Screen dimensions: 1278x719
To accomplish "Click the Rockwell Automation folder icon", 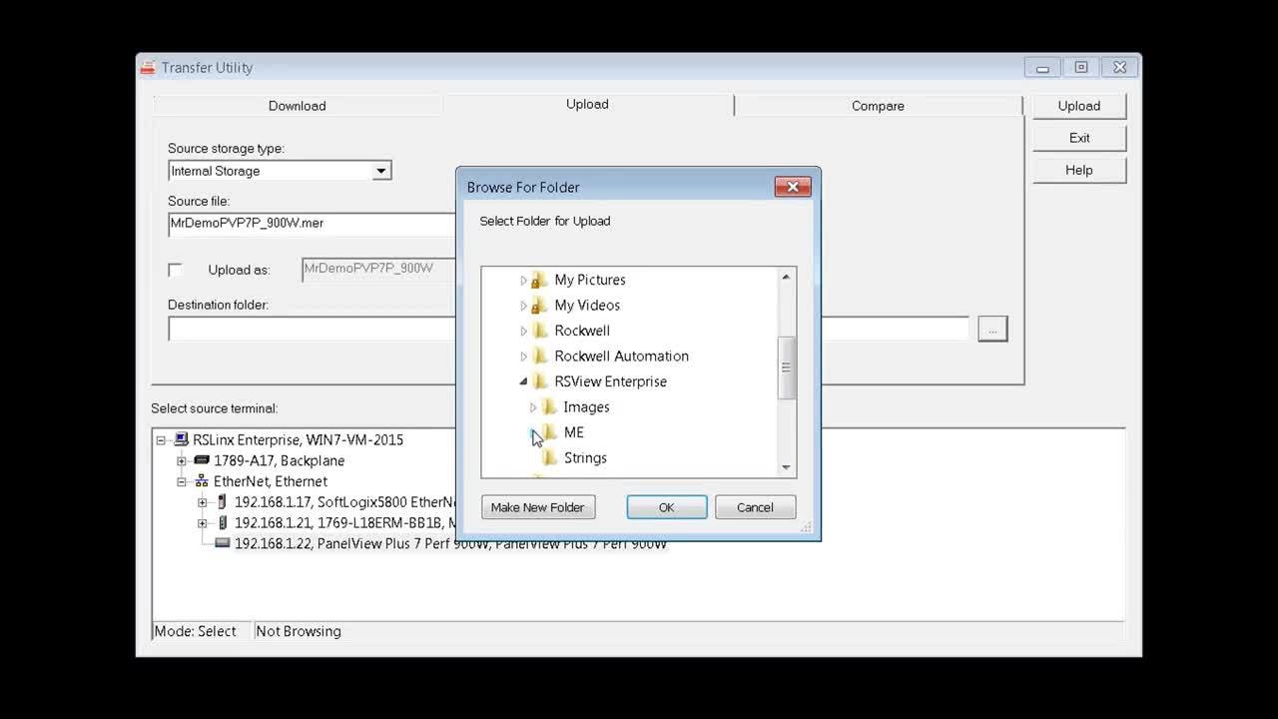I will [539, 357].
